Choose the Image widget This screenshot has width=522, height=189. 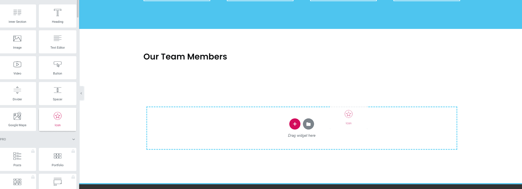tap(17, 42)
